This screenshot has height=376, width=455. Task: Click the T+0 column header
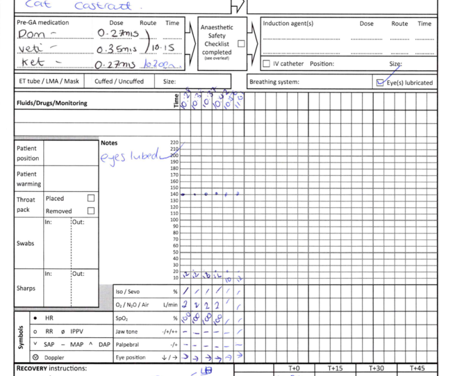(294, 368)
